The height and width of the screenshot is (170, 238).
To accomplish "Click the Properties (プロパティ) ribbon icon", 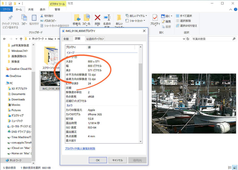I will (x=155, y=18).
